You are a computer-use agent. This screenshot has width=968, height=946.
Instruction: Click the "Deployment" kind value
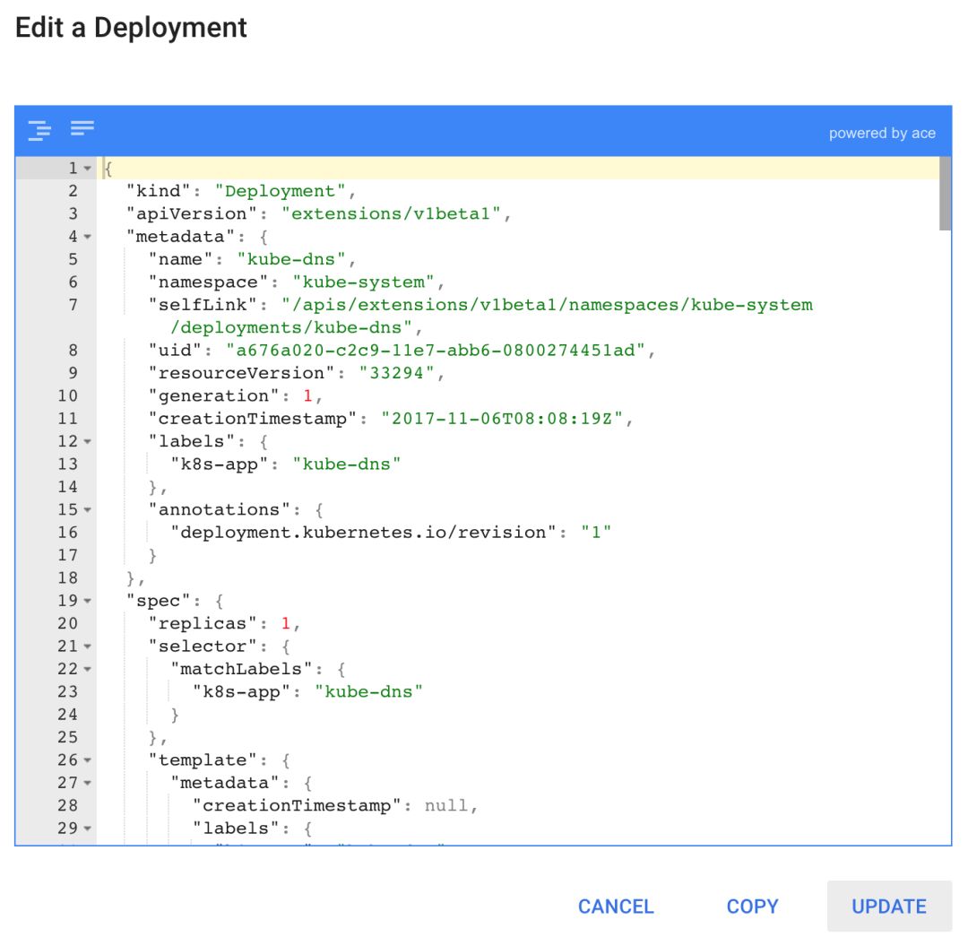[x=280, y=191]
